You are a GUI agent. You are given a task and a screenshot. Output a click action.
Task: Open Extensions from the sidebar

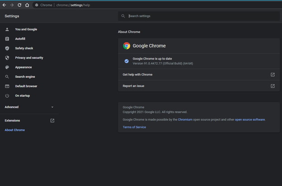12,121
